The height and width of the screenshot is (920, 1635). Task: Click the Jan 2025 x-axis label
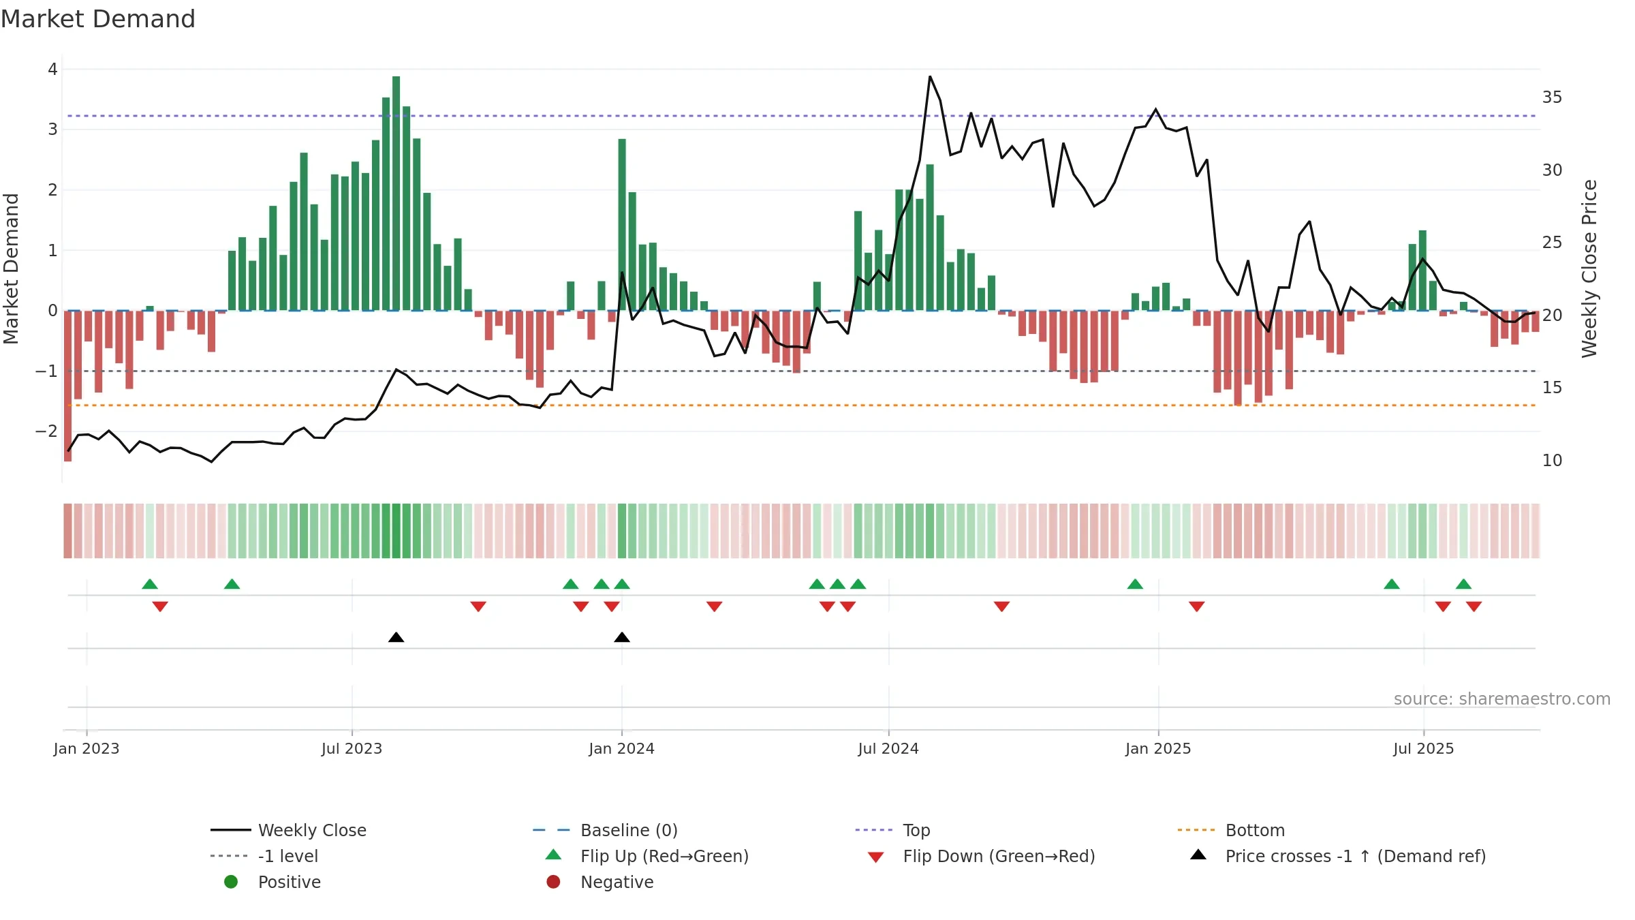click(1159, 749)
